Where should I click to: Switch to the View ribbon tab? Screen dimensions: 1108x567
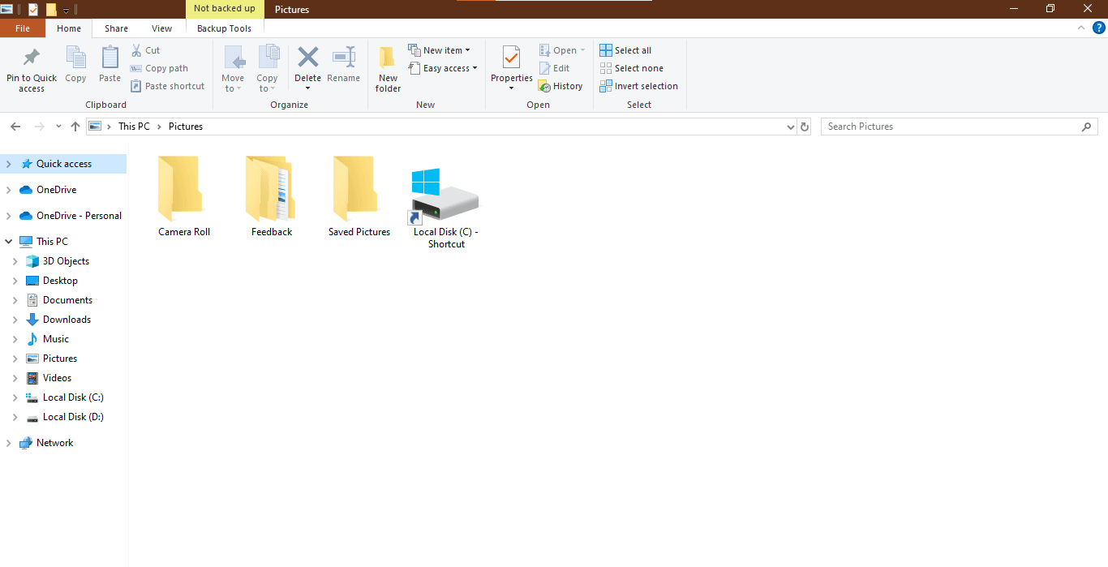pos(161,28)
